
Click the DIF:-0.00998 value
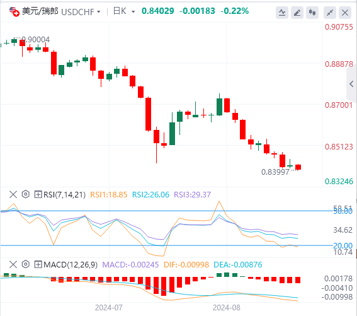coord(186,265)
